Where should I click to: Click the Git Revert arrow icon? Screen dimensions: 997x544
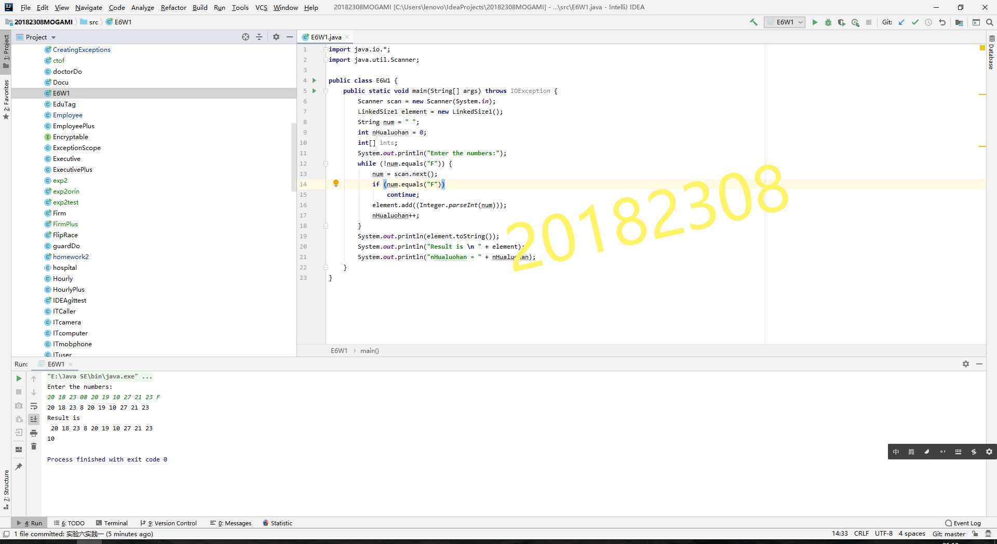942,22
